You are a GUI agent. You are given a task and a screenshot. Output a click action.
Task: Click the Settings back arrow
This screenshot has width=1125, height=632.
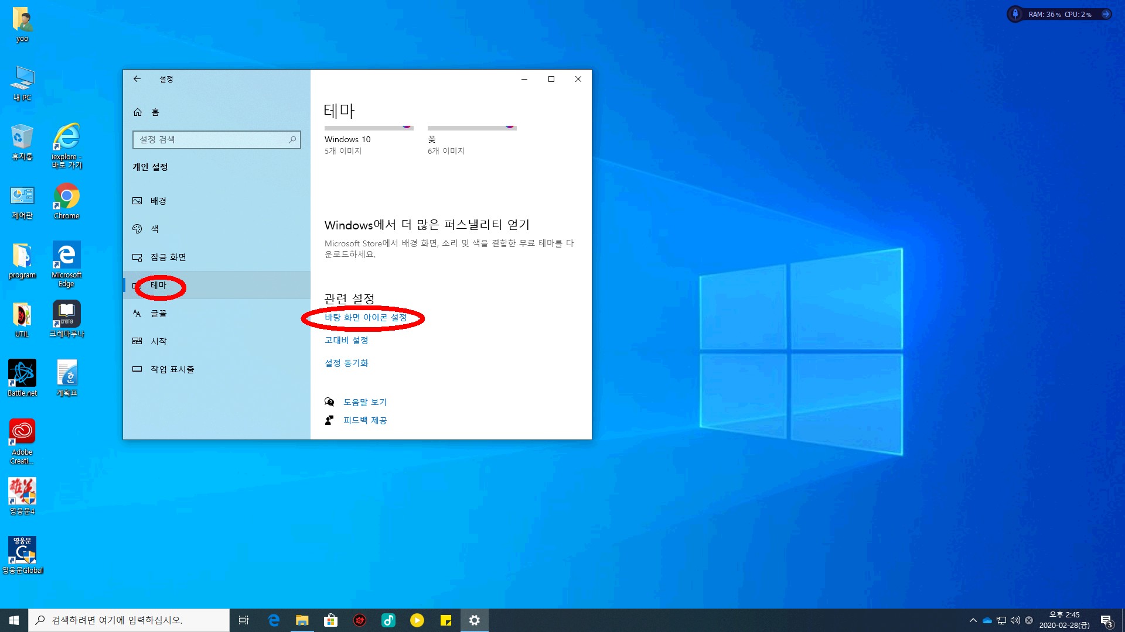tap(137, 79)
